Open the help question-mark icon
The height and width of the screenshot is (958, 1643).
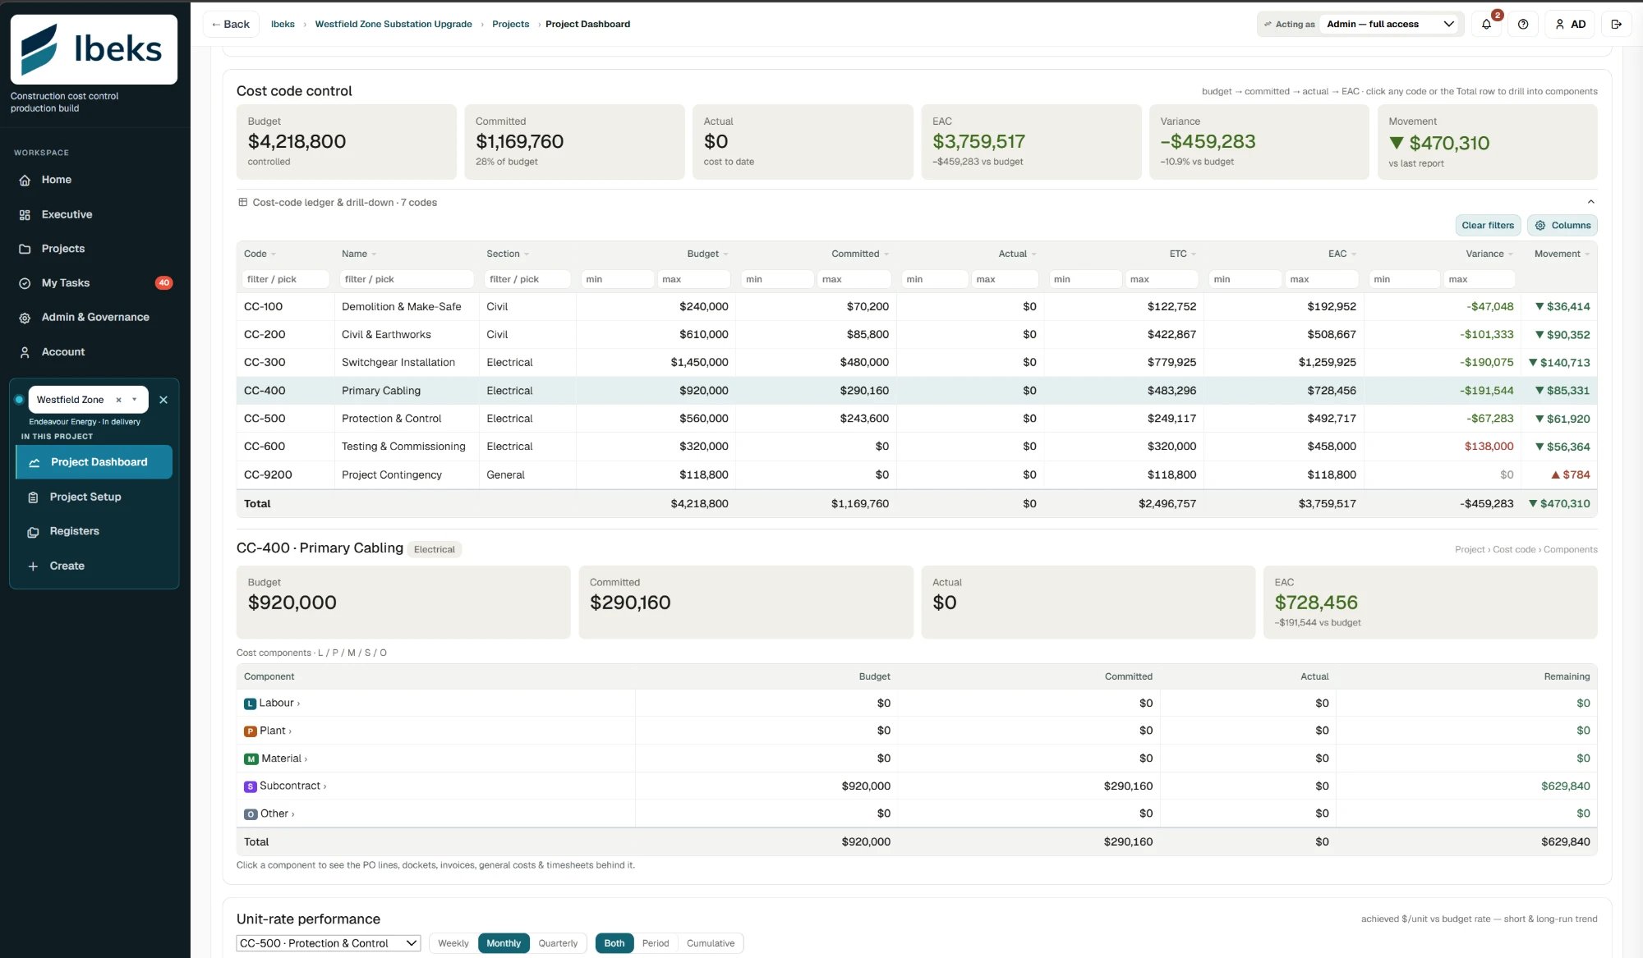[1523, 24]
